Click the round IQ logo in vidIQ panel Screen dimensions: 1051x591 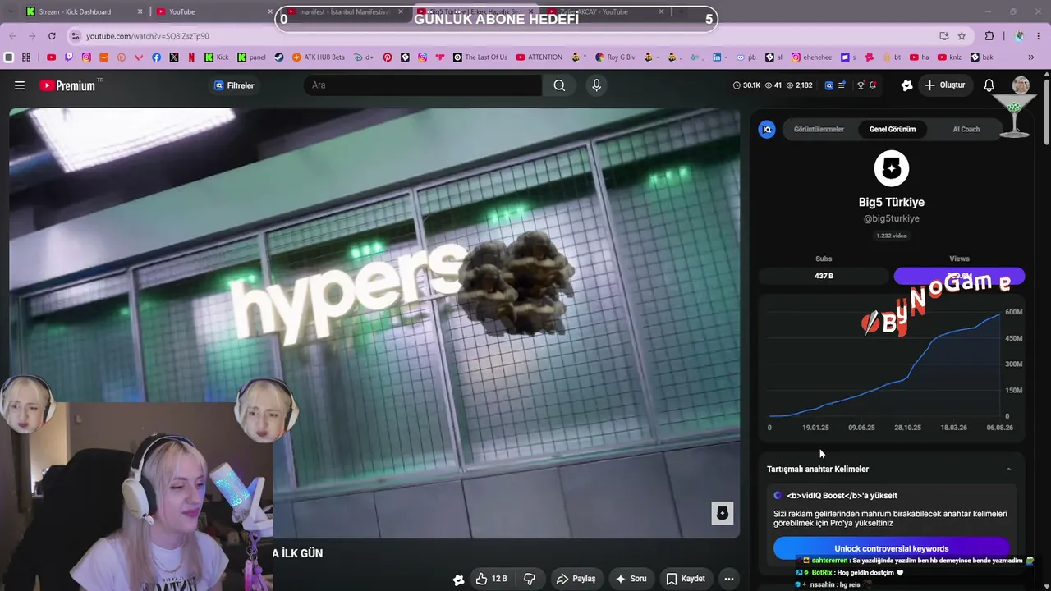click(767, 129)
